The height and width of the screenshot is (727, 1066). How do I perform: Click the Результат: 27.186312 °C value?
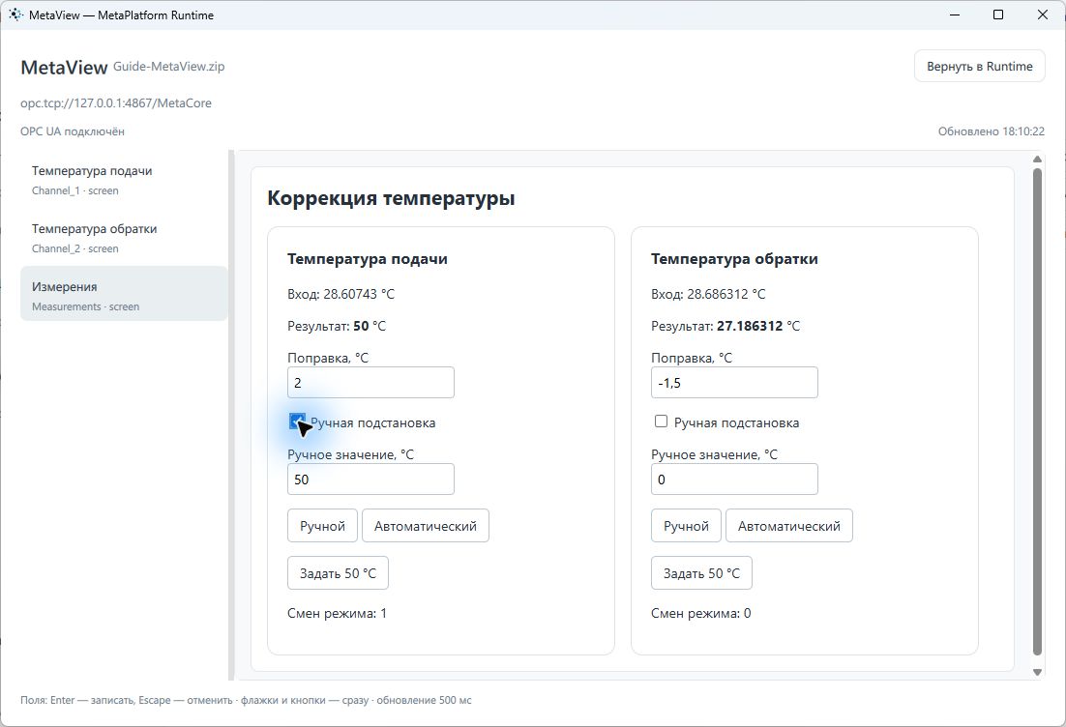[x=725, y=326]
